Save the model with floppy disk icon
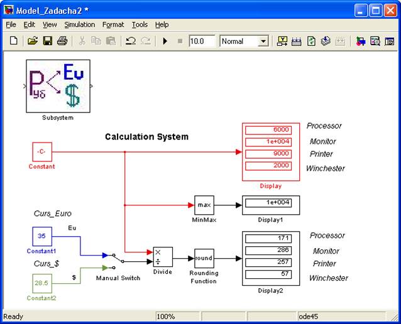401x324 pixels. [x=48, y=41]
